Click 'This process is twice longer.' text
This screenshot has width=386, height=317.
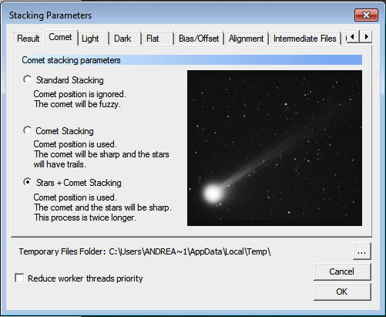[x=85, y=218]
